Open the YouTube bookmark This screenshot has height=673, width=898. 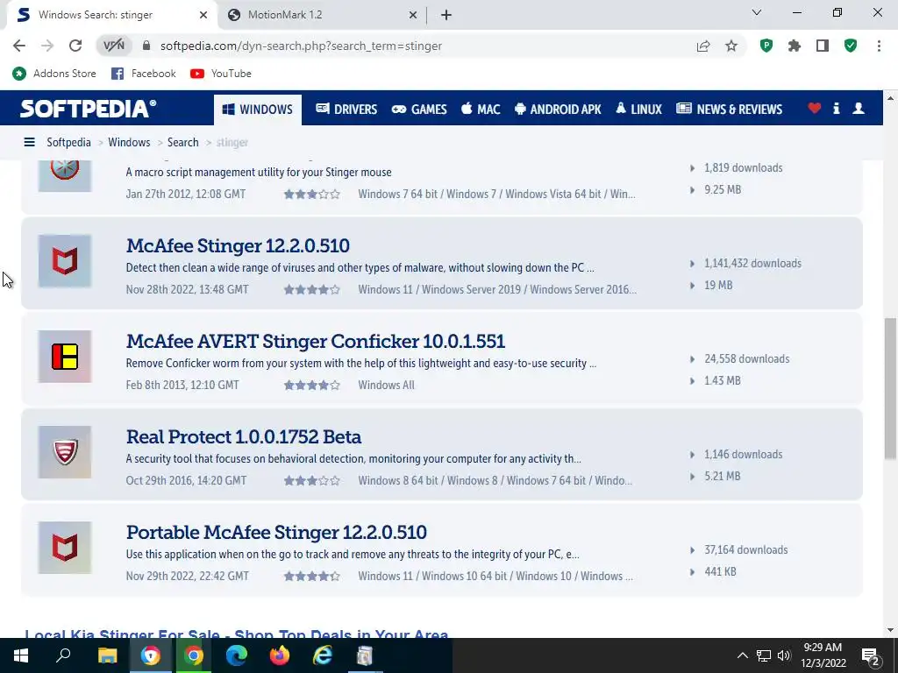pos(221,74)
